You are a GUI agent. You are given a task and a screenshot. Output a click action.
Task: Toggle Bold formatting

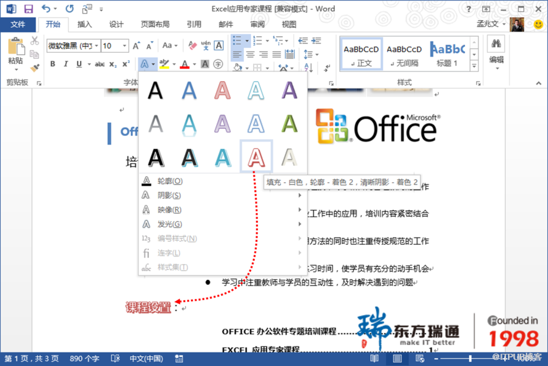pos(53,64)
